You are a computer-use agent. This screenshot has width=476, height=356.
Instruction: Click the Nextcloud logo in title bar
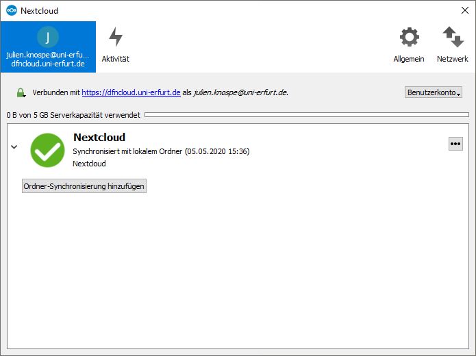point(11,10)
